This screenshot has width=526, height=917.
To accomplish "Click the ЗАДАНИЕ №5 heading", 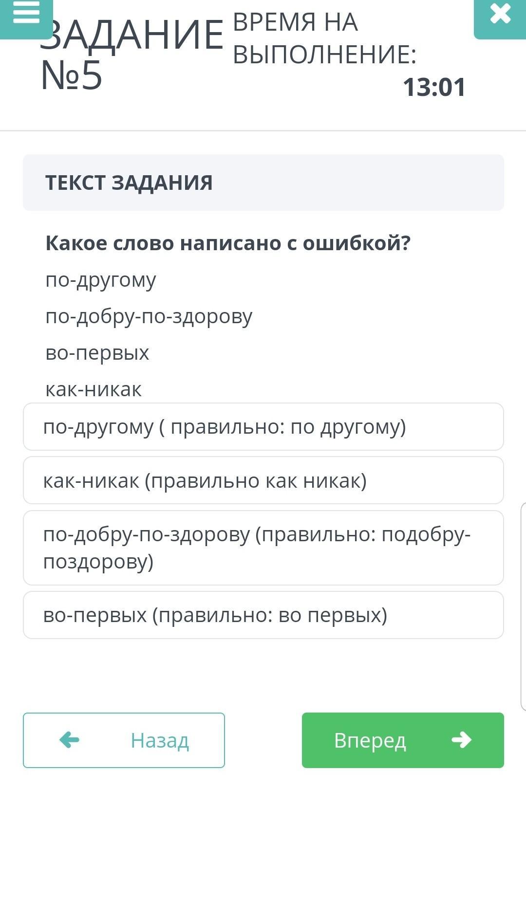I will [x=131, y=55].
